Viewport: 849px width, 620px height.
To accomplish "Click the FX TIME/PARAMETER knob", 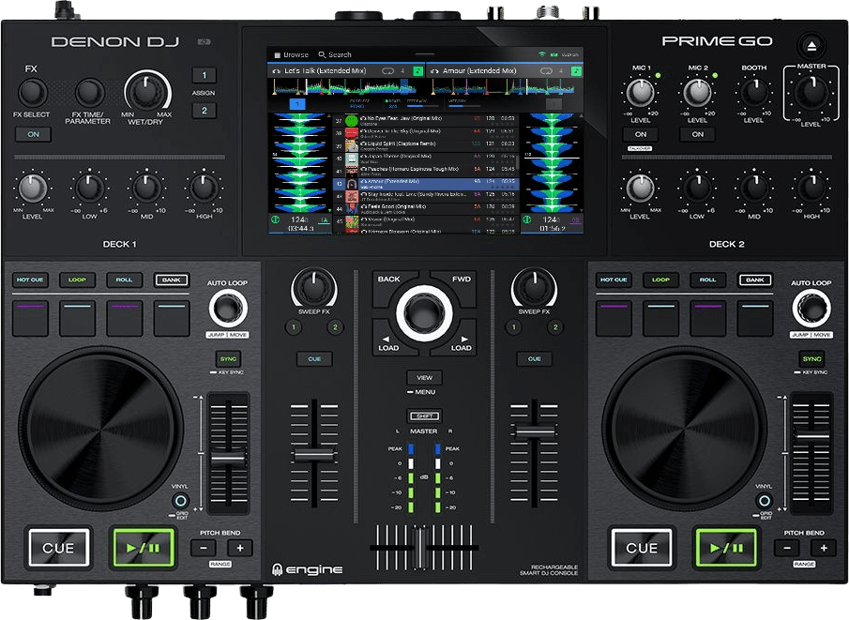I will 89,93.
